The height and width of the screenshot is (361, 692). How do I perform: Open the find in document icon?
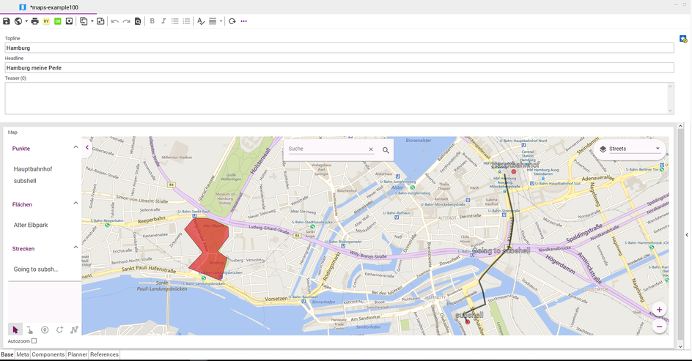tap(138, 21)
